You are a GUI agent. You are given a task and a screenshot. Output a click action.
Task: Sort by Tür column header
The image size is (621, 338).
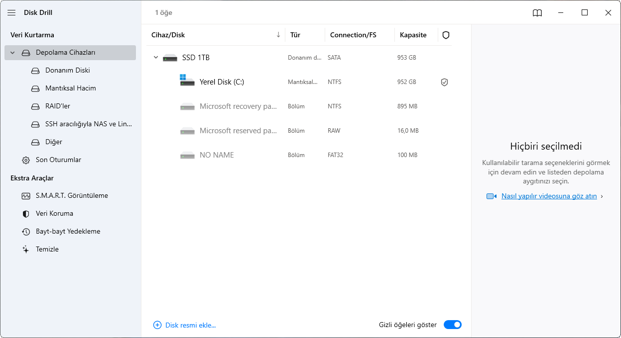(x=295, y=35)
